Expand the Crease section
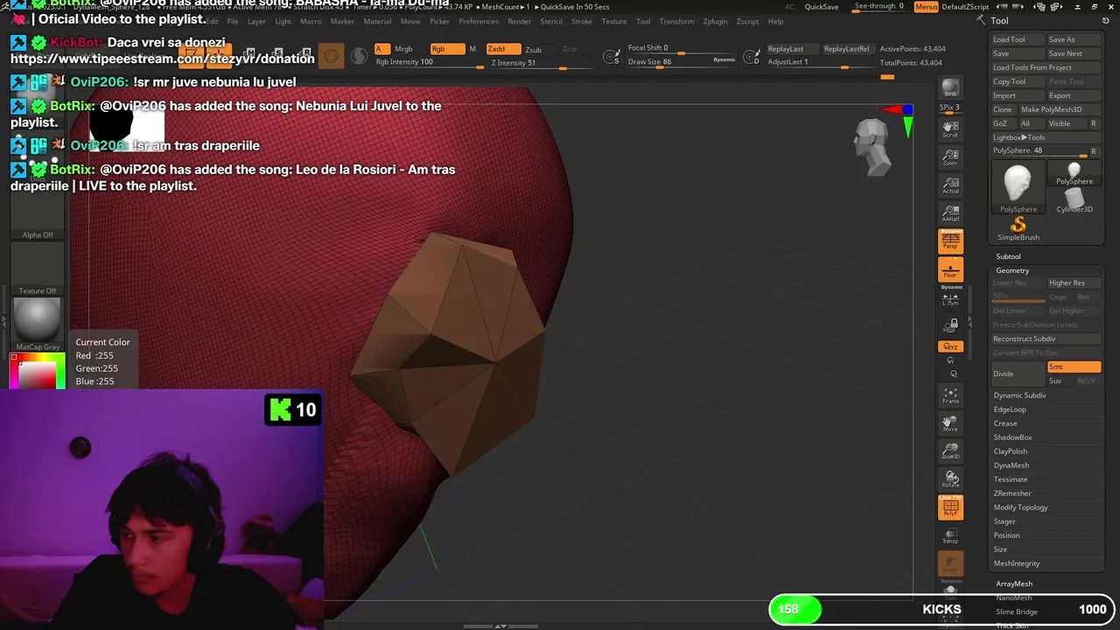Screen dimensions: 1120x630 (x=1005, y=423)
